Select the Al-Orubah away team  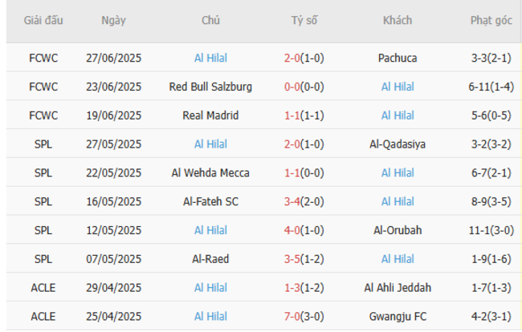pyautogui.click(x=397, y=230)
